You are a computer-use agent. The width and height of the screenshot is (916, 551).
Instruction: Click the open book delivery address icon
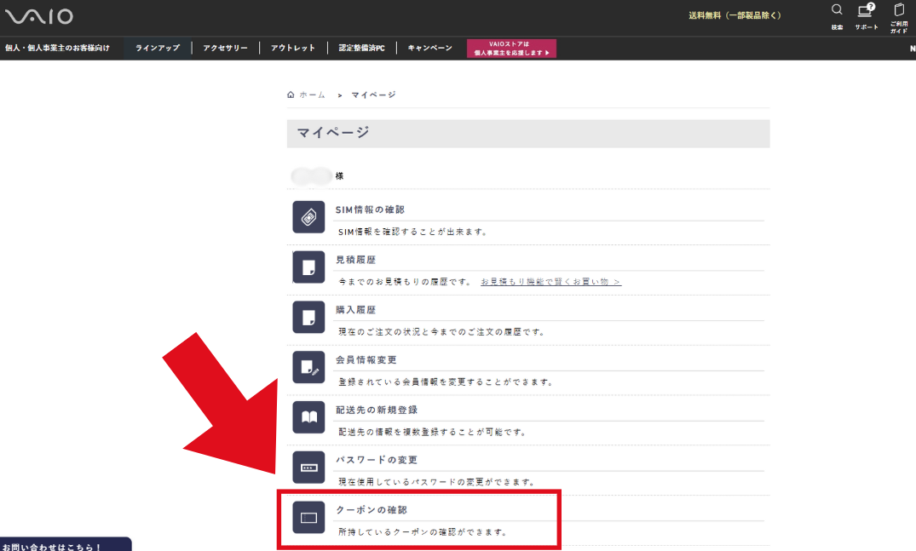pos(308,416)
